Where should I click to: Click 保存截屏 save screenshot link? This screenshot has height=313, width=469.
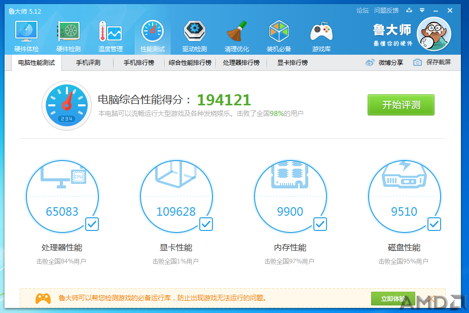tap(438, 62)
